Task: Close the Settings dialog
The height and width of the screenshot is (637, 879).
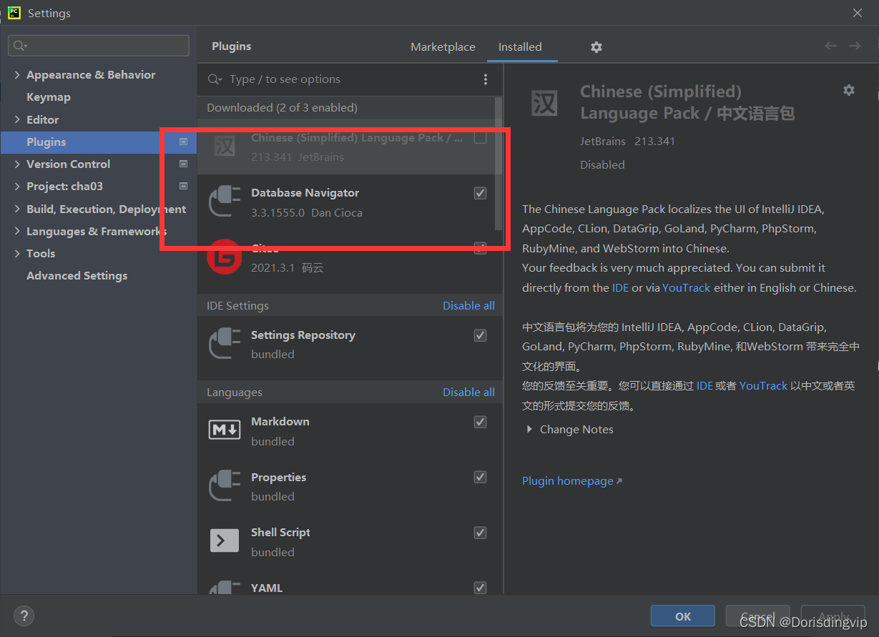Action: click(858, 13)
